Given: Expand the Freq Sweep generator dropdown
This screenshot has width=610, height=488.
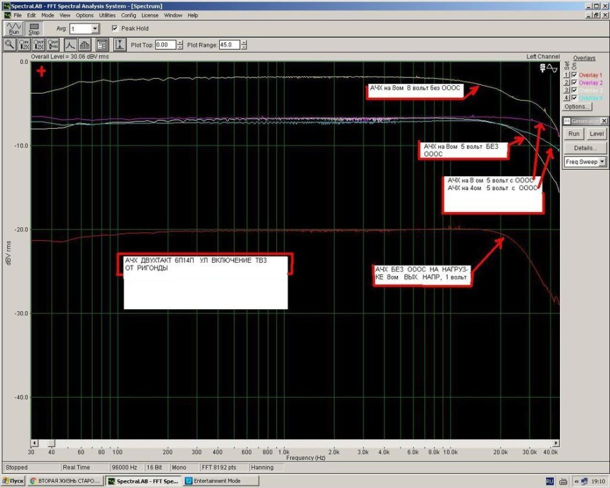Looking at the screenshot, I should coord(602,161).
